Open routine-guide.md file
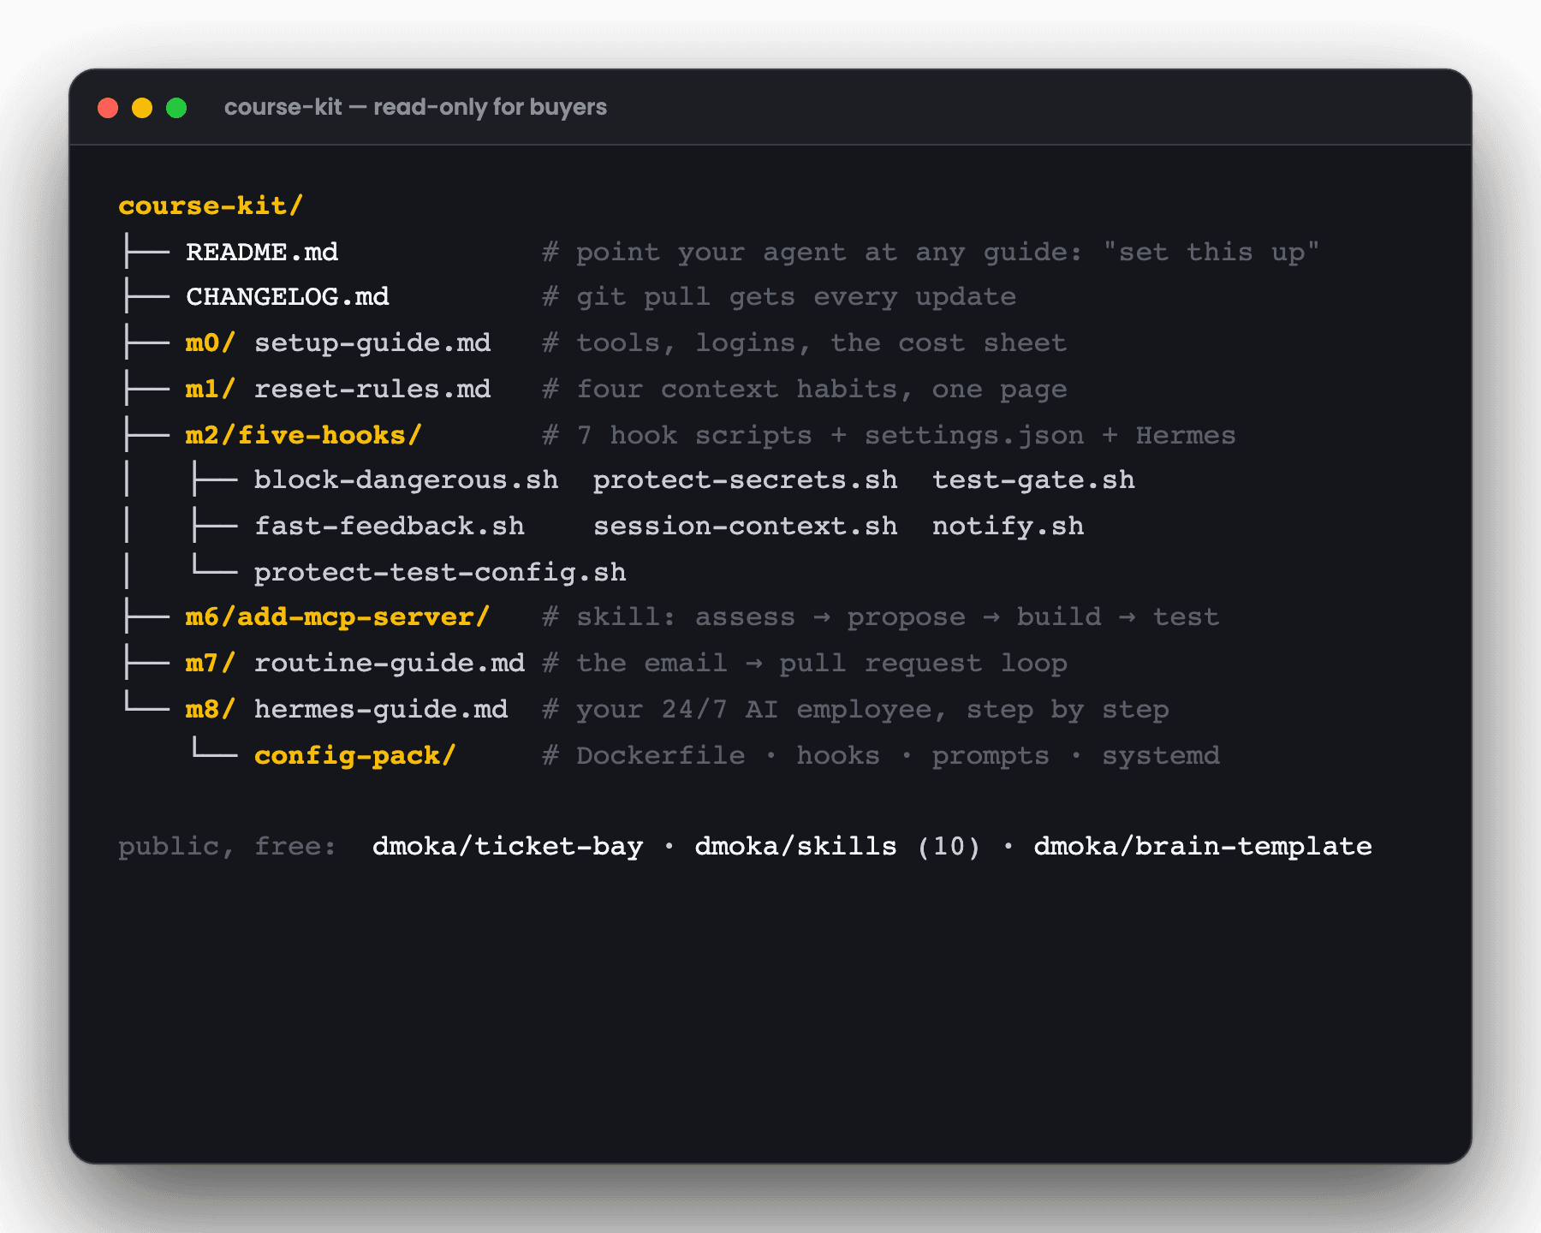The width and height of the screenshot is (1541, 1233). (390, 663)
